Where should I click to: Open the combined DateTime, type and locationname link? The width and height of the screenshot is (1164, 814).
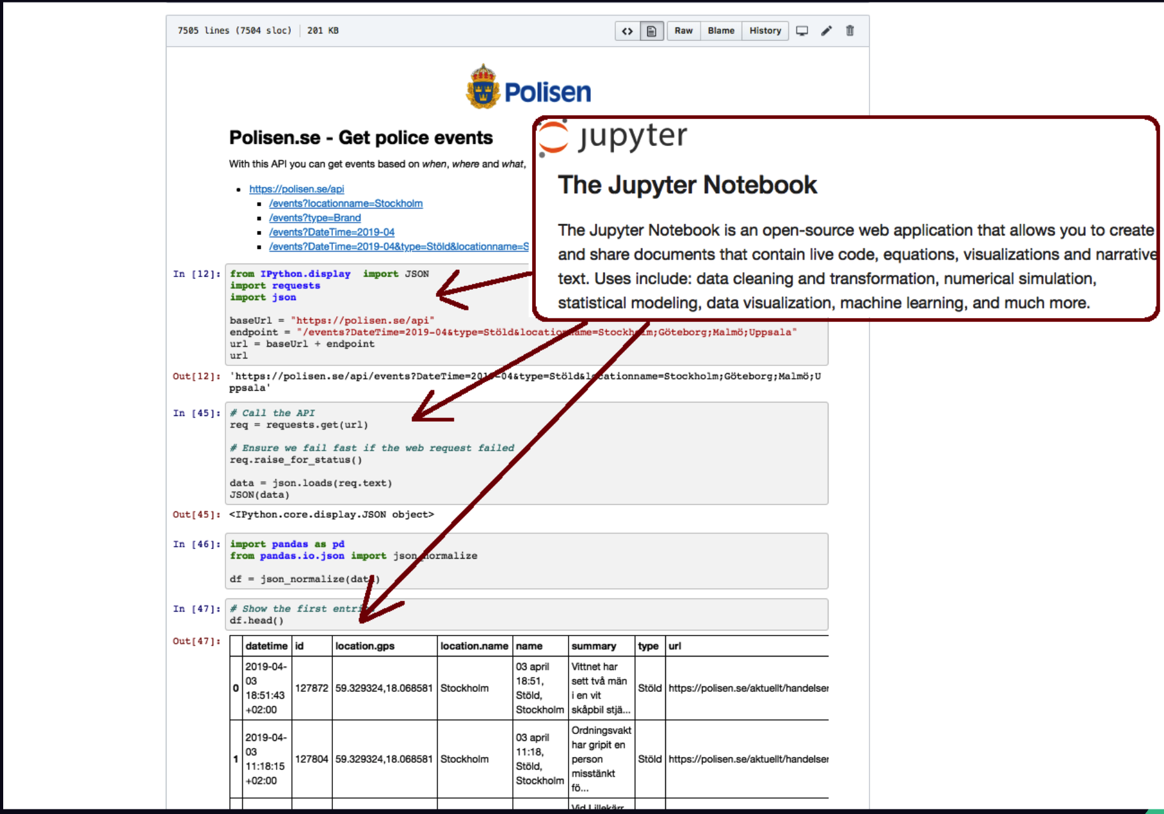coord(399,246)
